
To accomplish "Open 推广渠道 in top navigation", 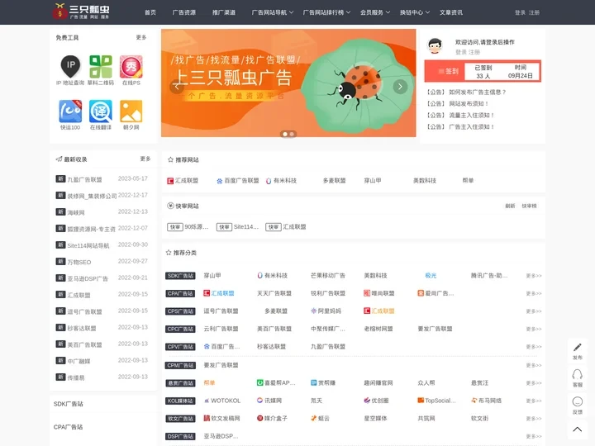I will pos(224,12).
